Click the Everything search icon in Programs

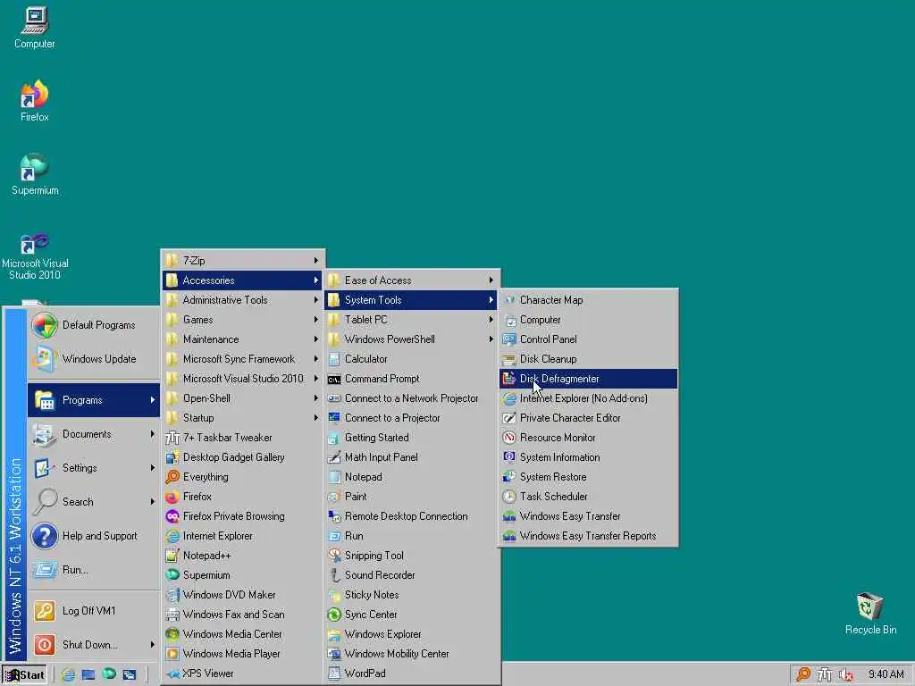coord(172,477)
